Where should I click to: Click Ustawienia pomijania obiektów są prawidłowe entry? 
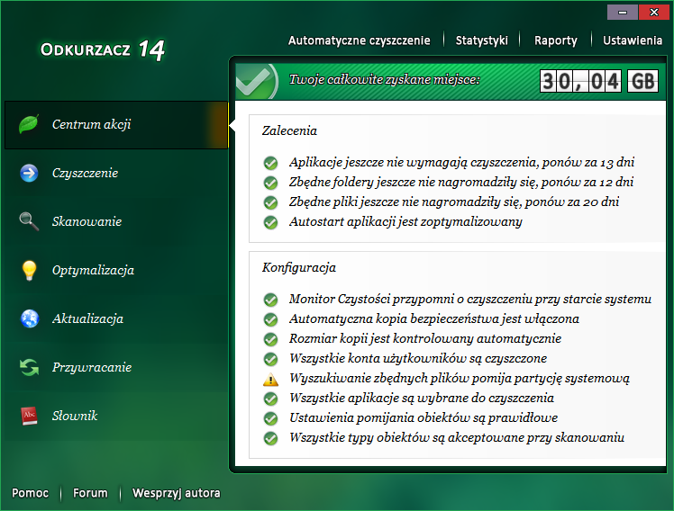coord(424,417)
